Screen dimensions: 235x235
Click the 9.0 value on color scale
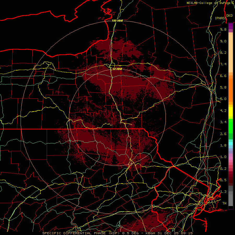(x=223, y=41)
